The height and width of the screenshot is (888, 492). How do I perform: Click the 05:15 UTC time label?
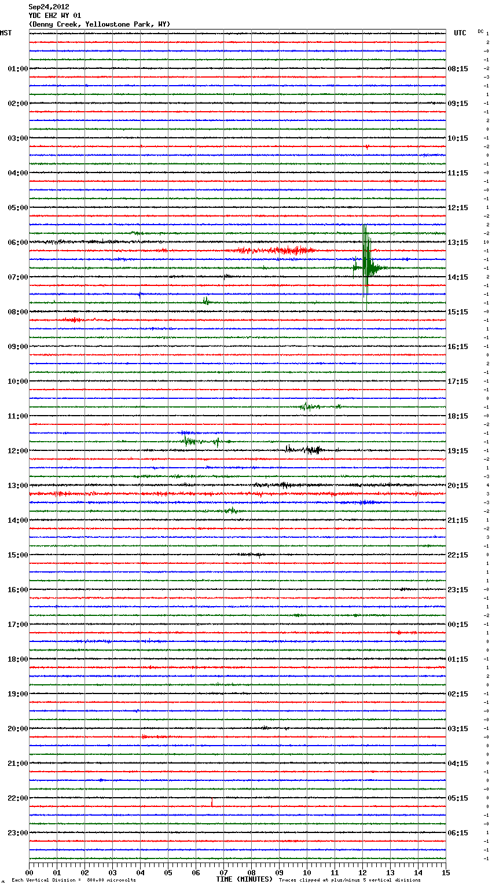pyautogui.click(x=458, y=798)
